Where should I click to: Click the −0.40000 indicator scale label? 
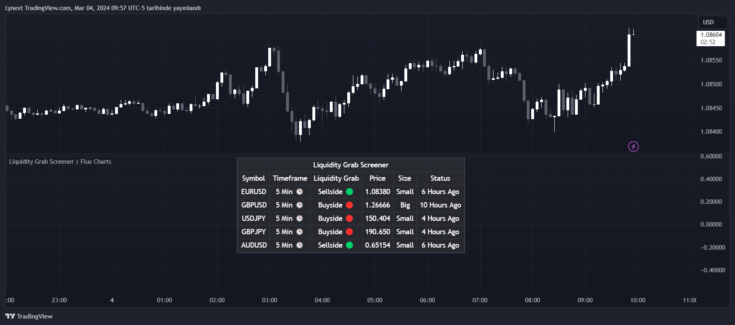713,270
